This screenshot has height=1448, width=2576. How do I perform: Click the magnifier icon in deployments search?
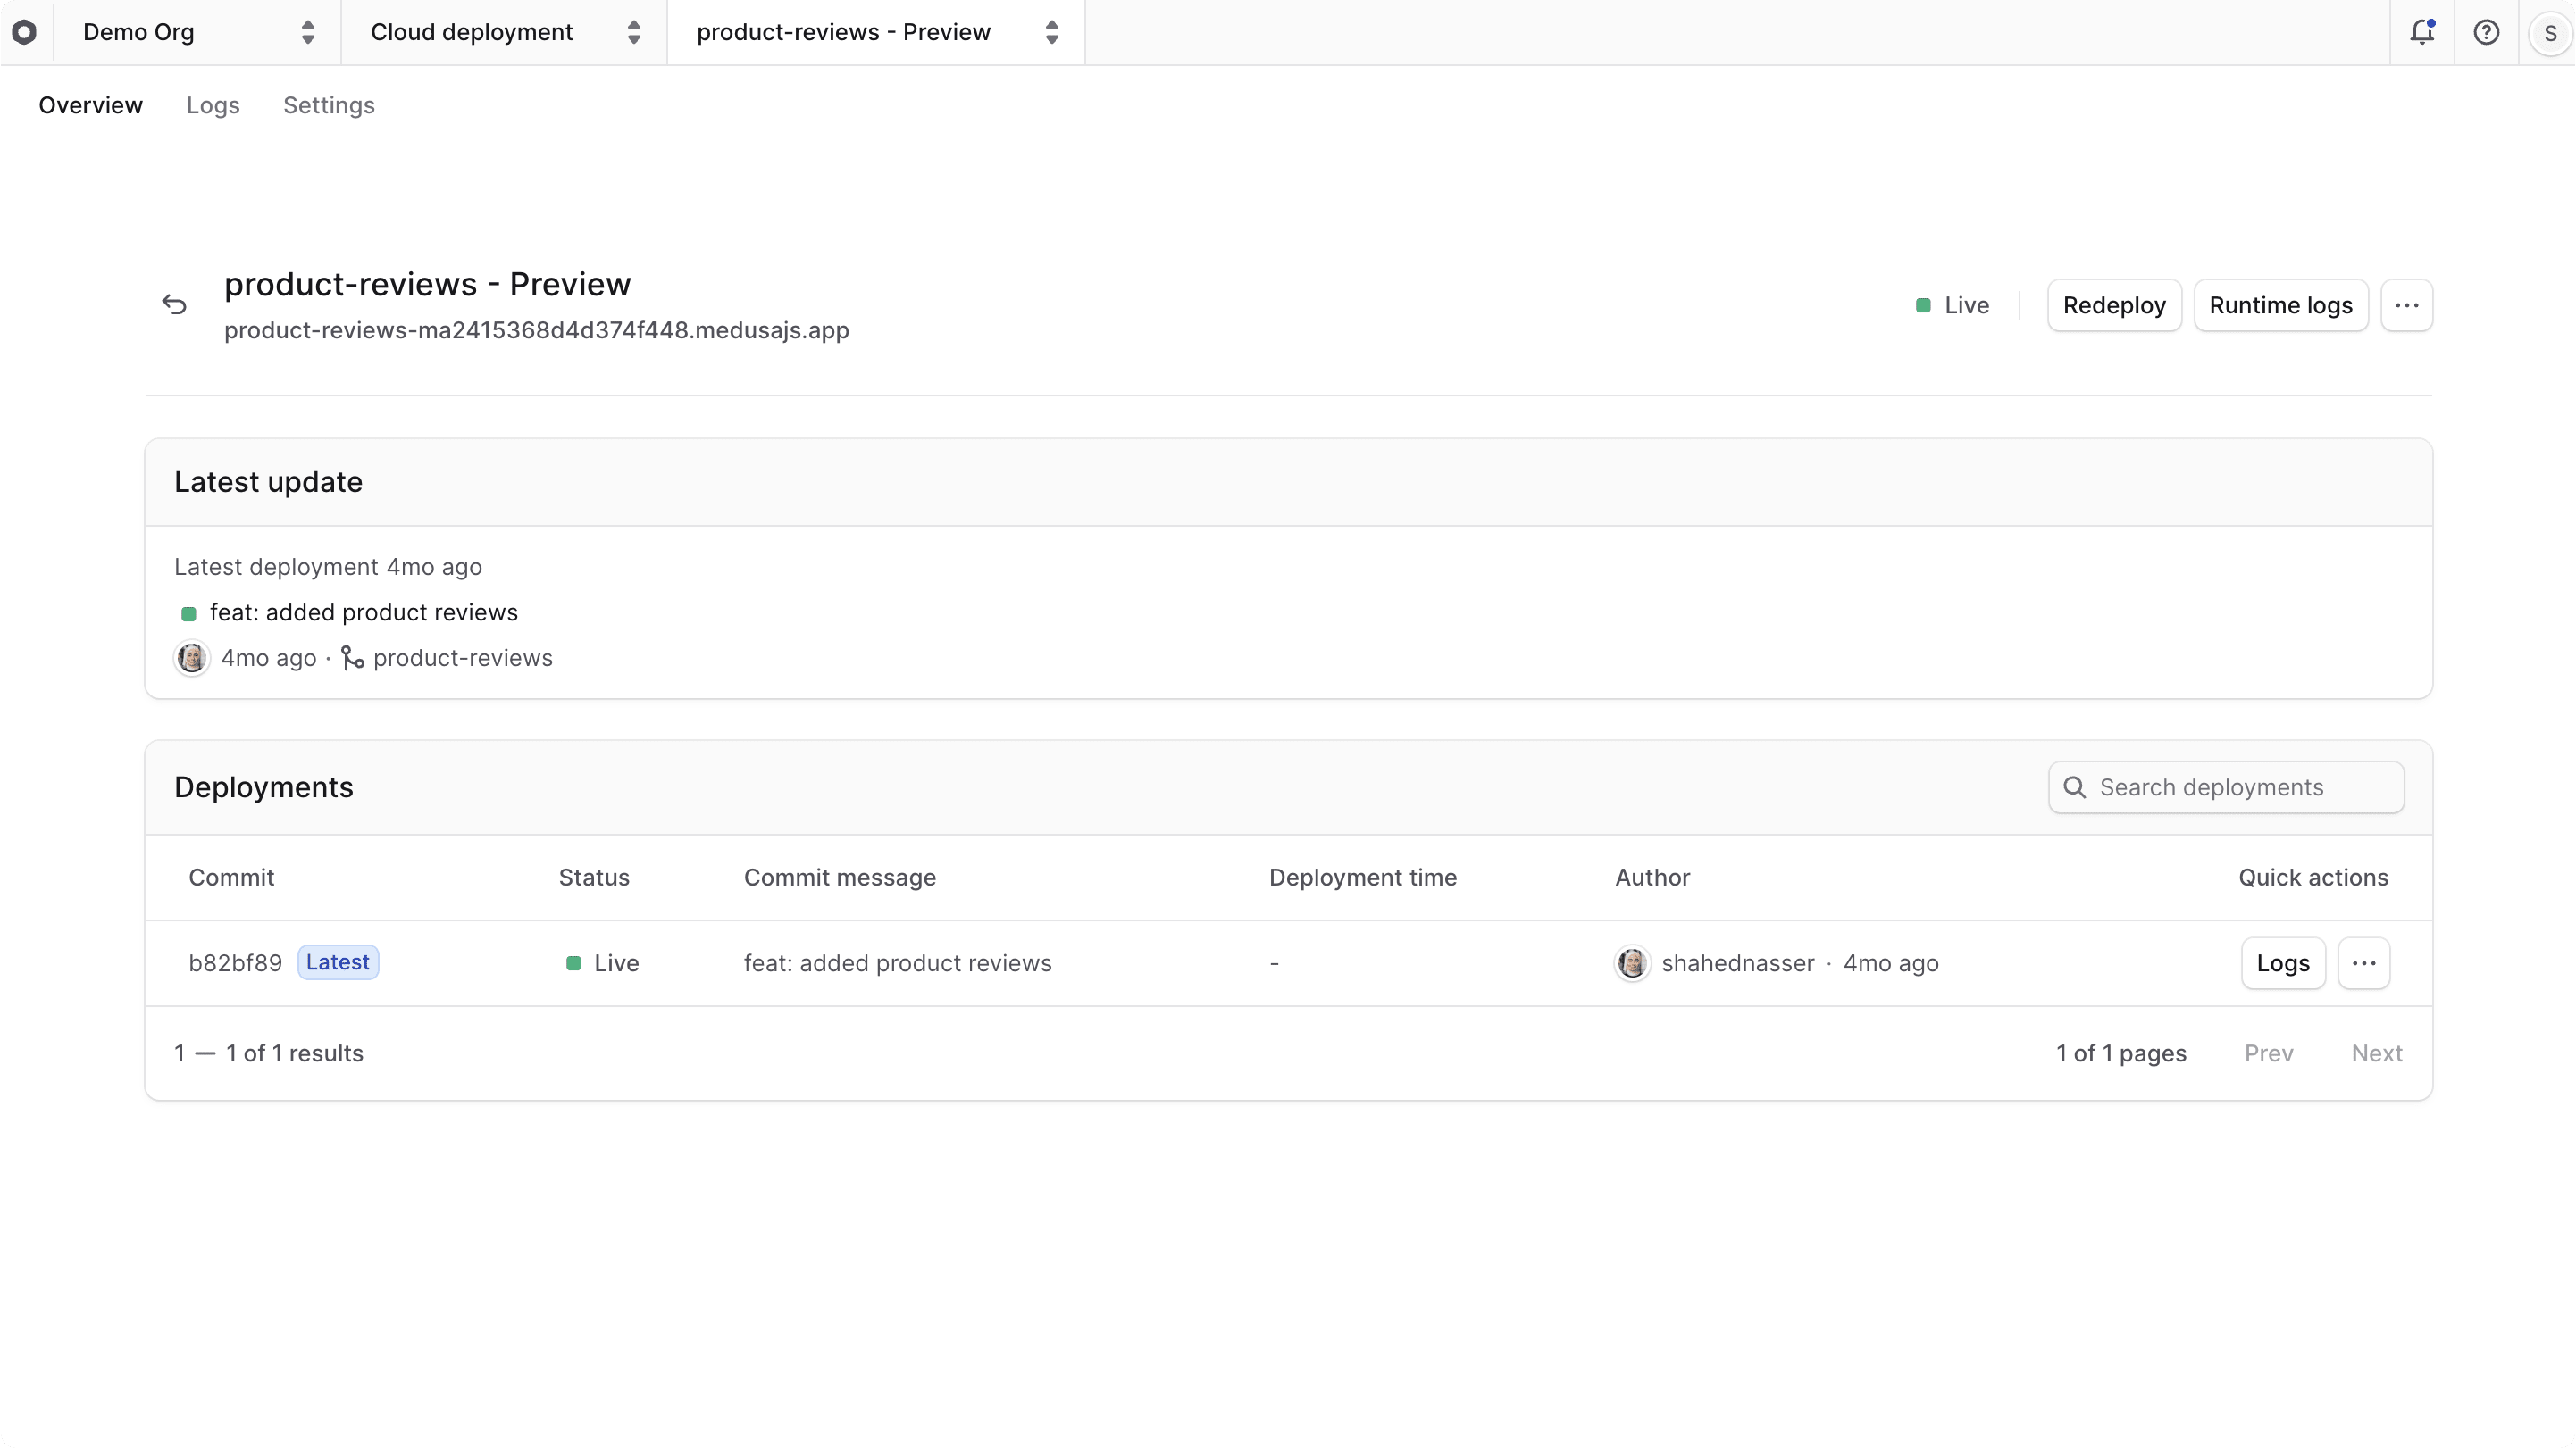(2074, 787)
